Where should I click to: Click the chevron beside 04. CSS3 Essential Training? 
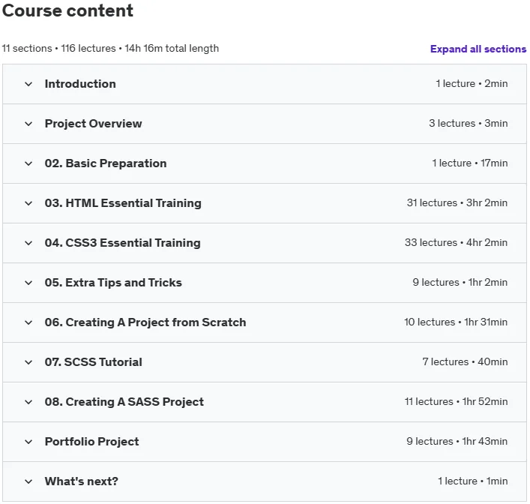pos(28,243)
